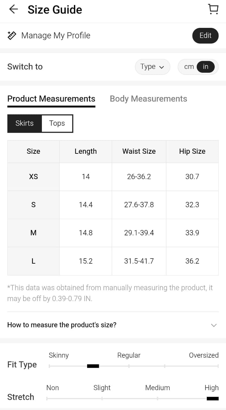
Task: Tap the XS size row label
Action: (33, 176)
